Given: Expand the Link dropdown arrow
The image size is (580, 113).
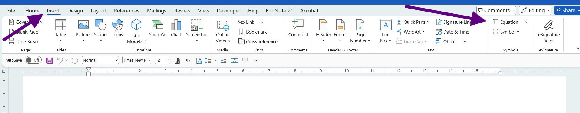Looking at the screenshot, I should click(x=262, y=22).
